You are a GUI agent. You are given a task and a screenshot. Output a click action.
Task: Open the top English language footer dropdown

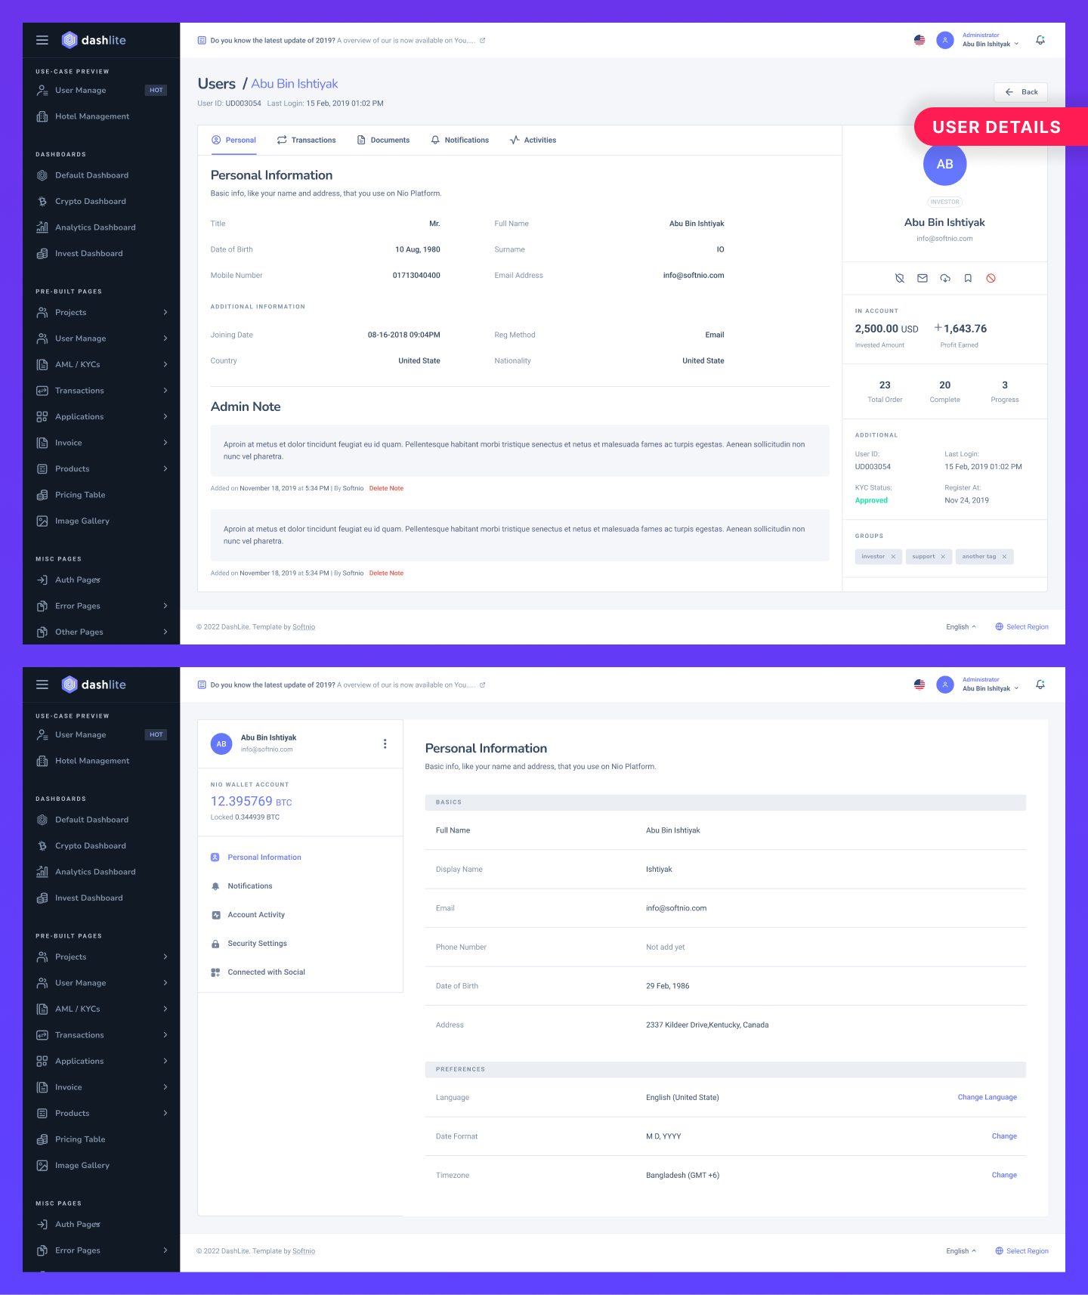[961, 627]
